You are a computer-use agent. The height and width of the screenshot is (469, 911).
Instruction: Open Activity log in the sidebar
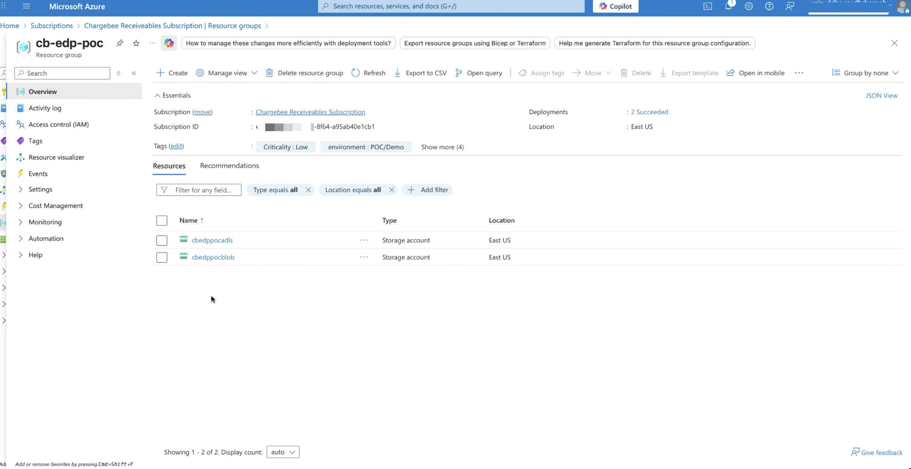(45, 108)
